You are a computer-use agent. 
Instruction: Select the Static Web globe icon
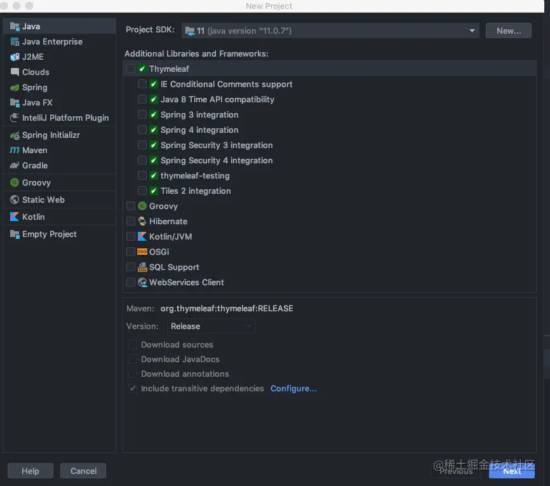[15, 199]
